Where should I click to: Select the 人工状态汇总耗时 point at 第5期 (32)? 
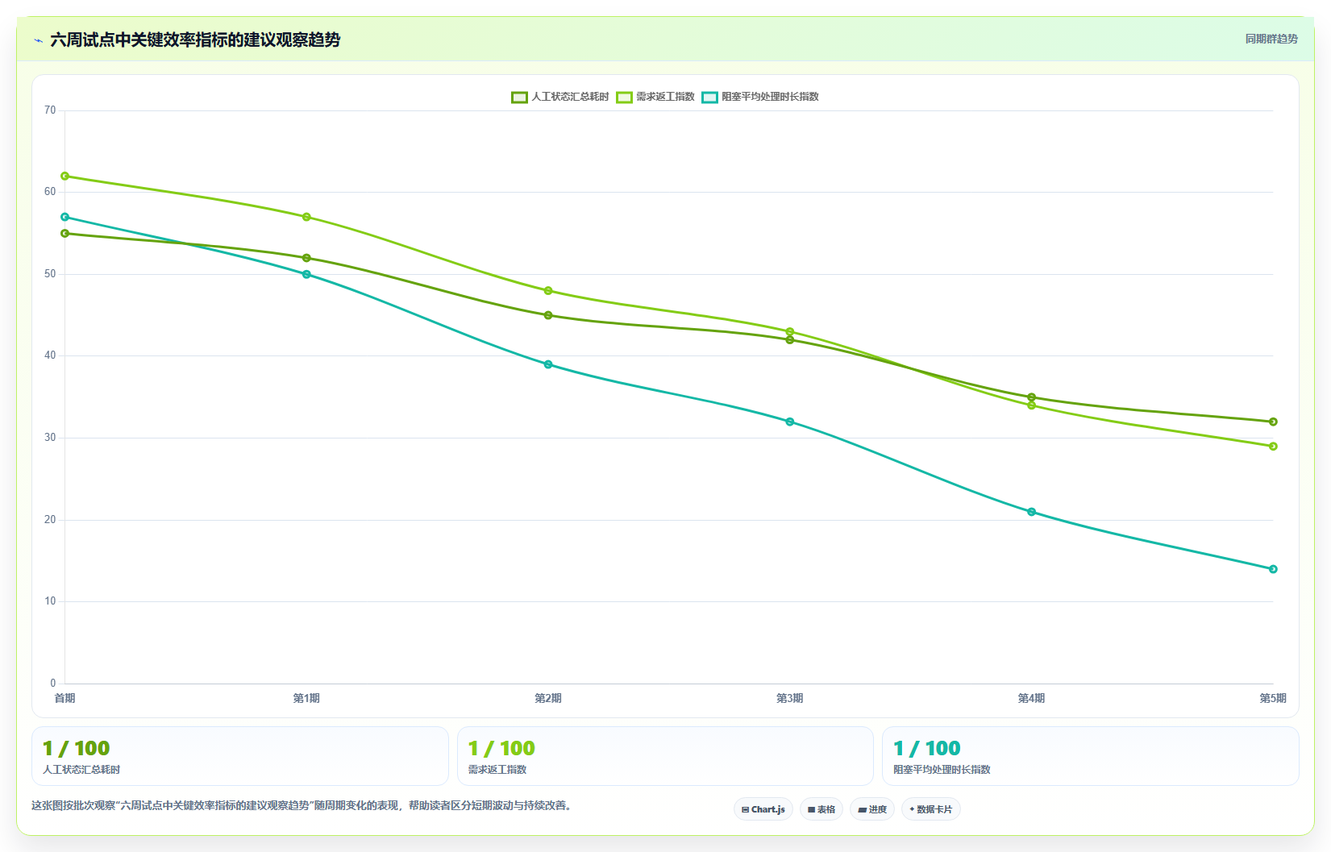coord(1273,422)
